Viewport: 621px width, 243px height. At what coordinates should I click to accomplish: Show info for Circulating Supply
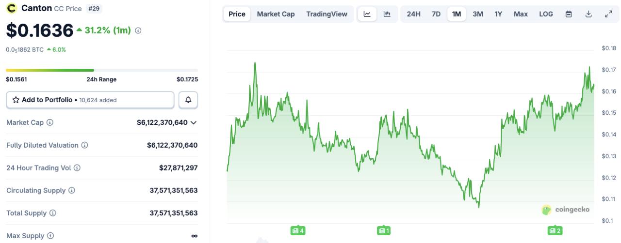[72, 191]
